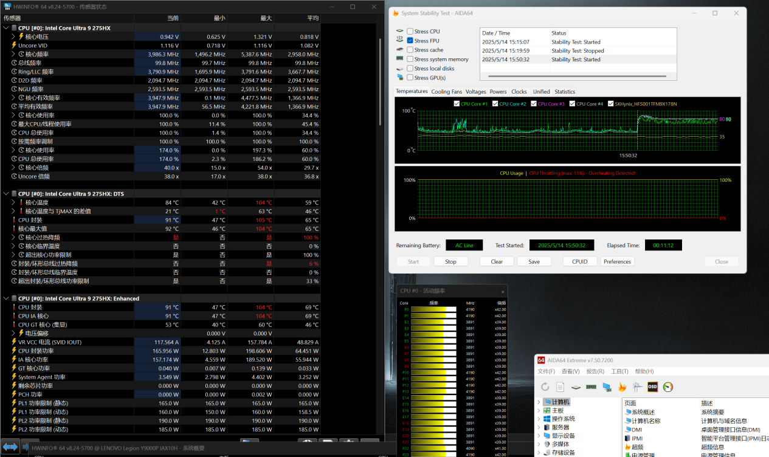Viewport: 769px width, 457px height.
Task: Collapse the Intel Core Ultra 9 275HX DTS section
Action: [x=6, y=194]
